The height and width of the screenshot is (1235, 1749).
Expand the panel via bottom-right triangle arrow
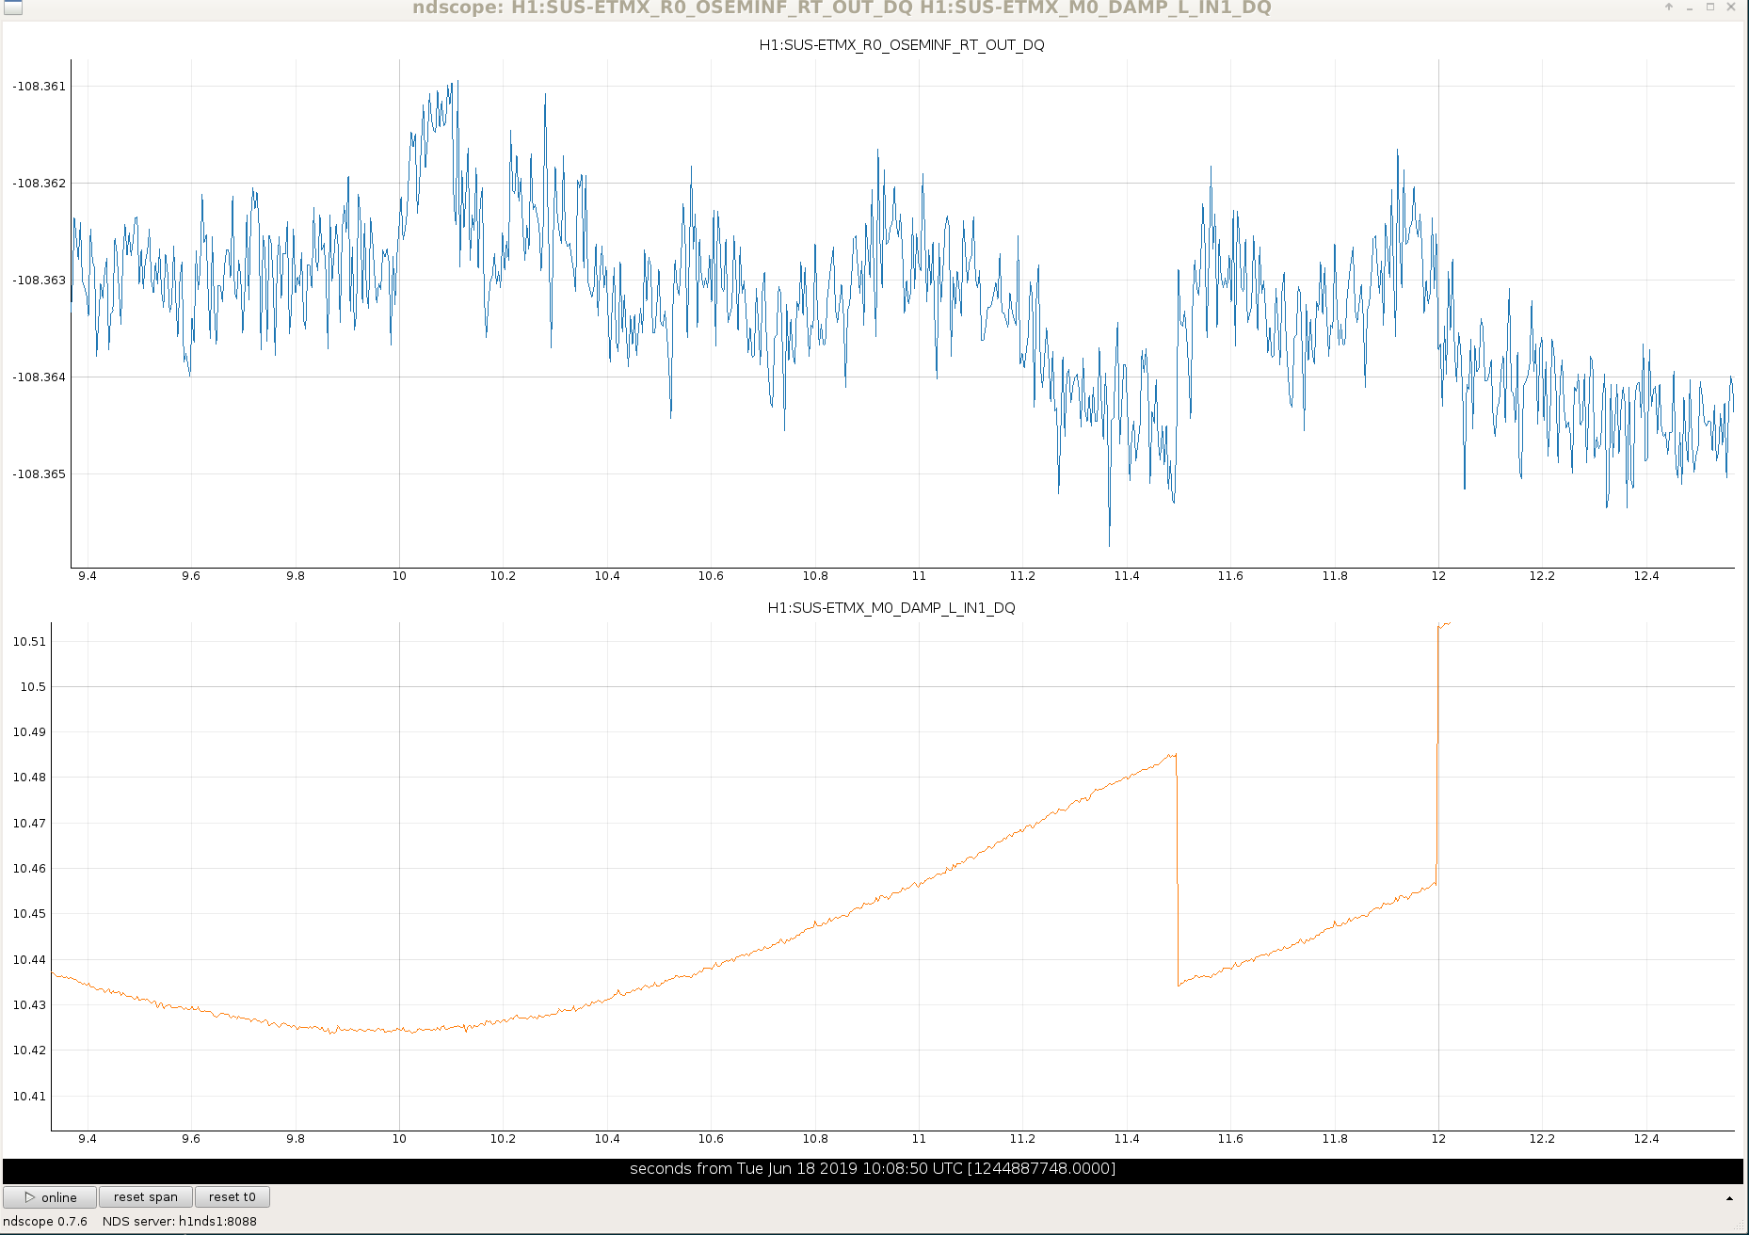click(1729, 1198)
